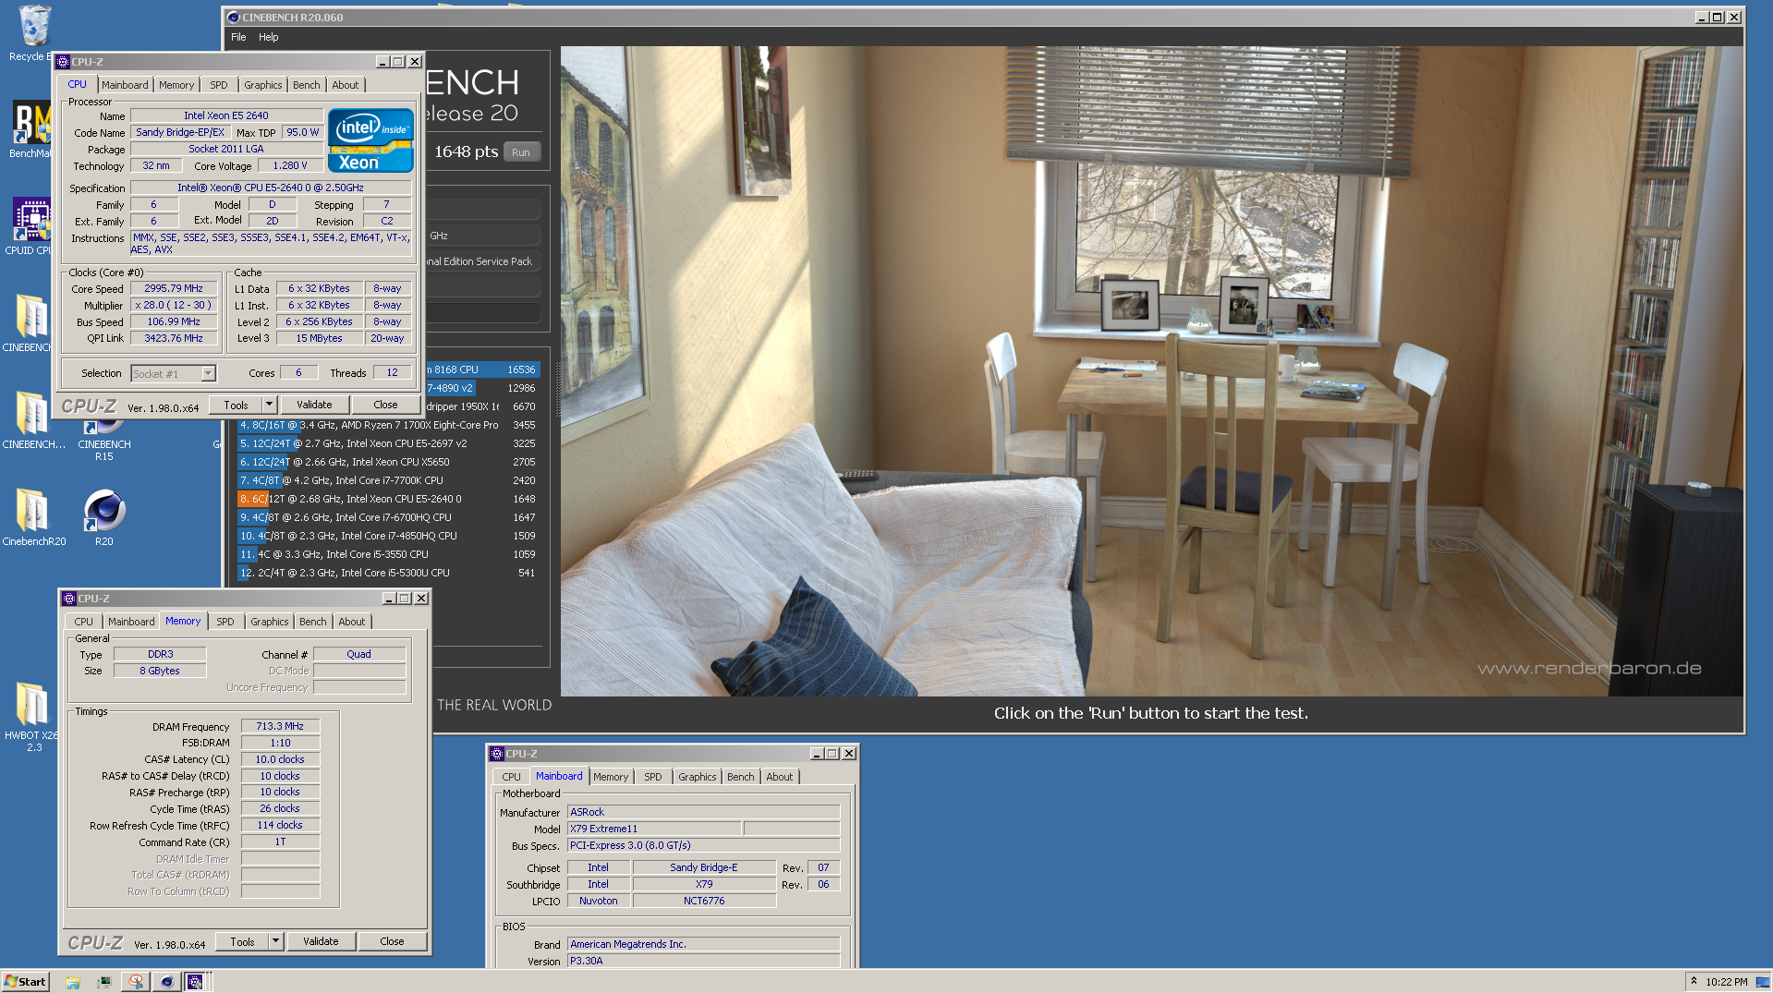Viewport: 1773px width, 993px height.
Task: Show hidden tray icons arrow
Action: pos(1694,981)
